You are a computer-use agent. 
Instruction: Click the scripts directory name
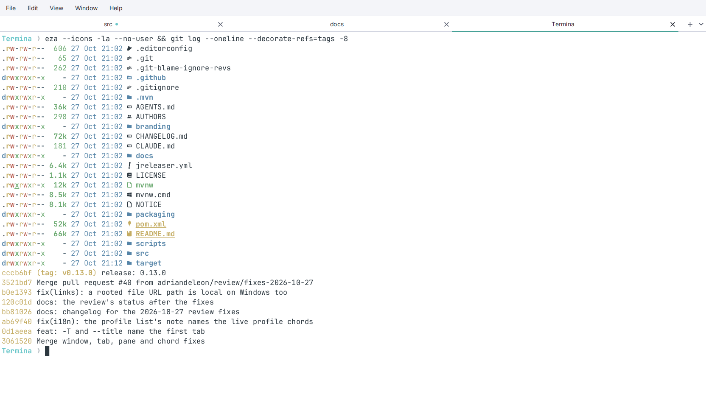tap(151, 243)
